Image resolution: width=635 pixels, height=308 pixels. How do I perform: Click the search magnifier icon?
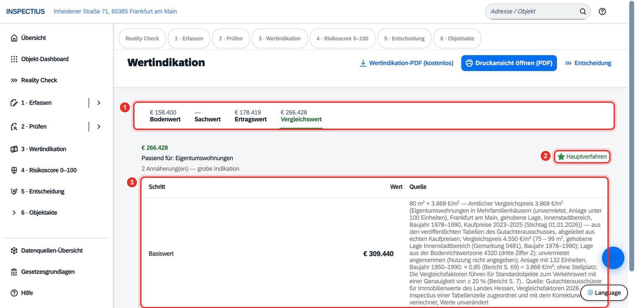pos(583,11)
